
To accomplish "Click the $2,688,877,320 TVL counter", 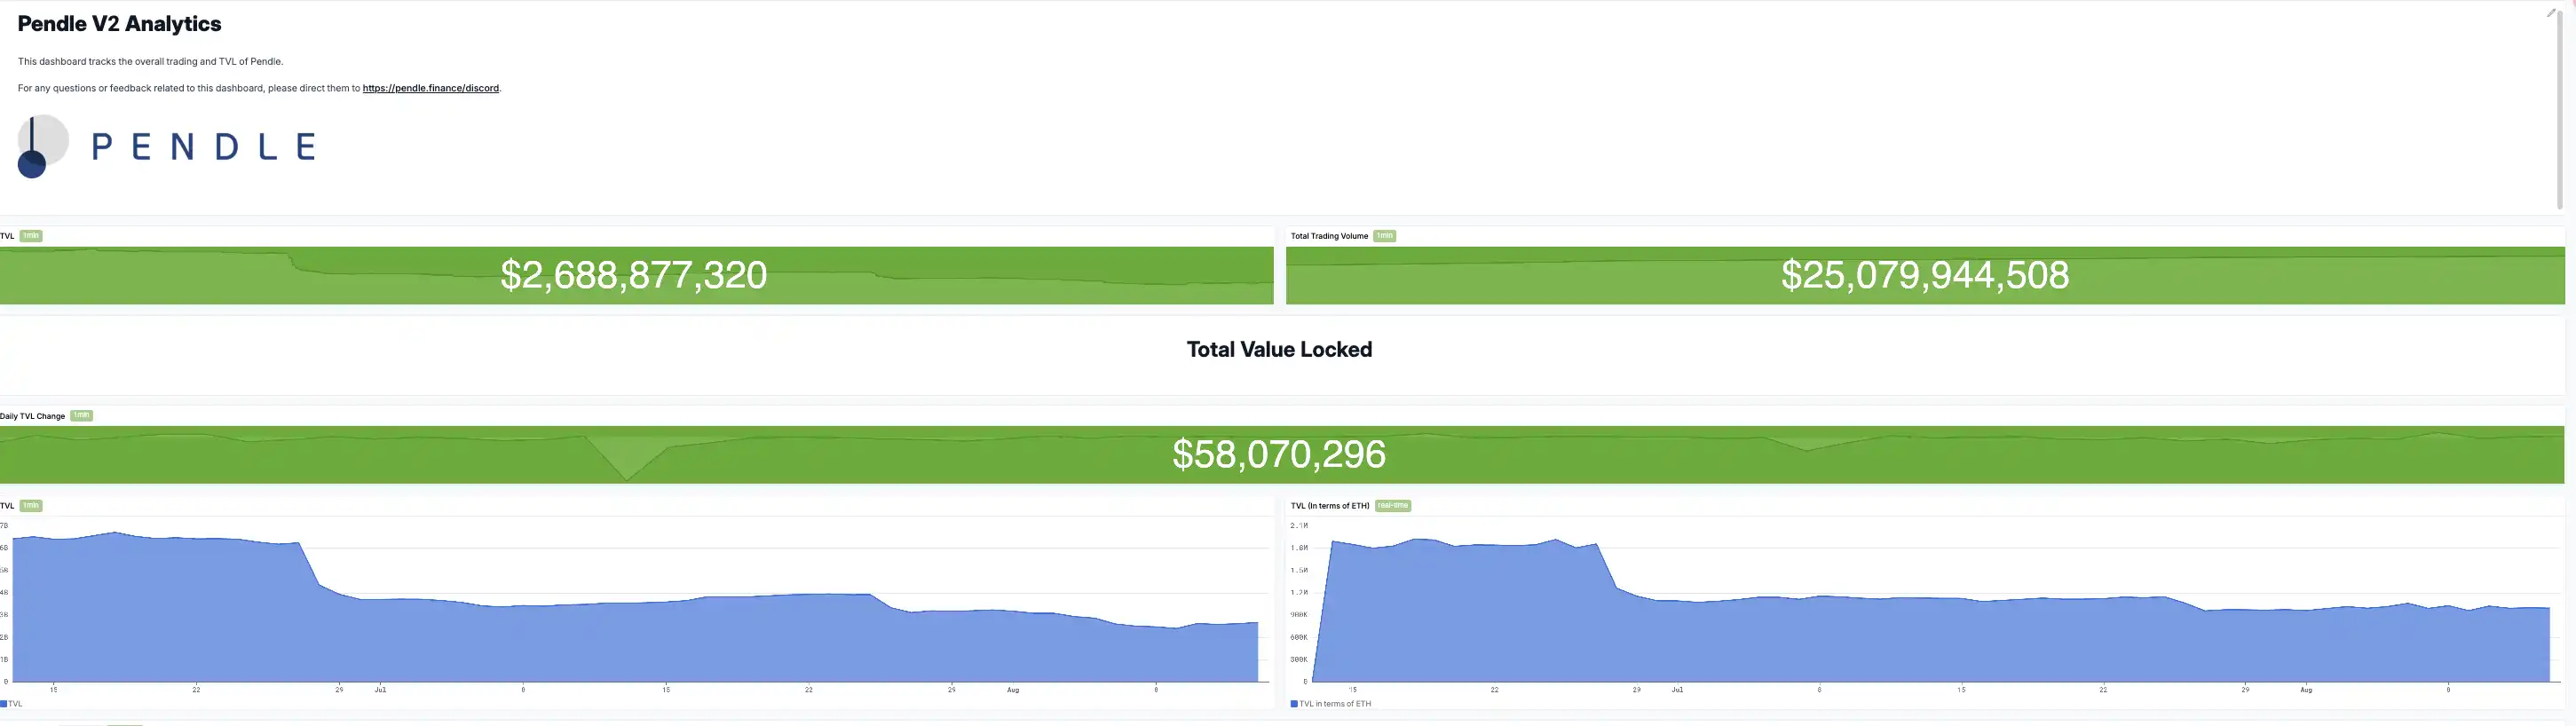I will pos(633,275).
